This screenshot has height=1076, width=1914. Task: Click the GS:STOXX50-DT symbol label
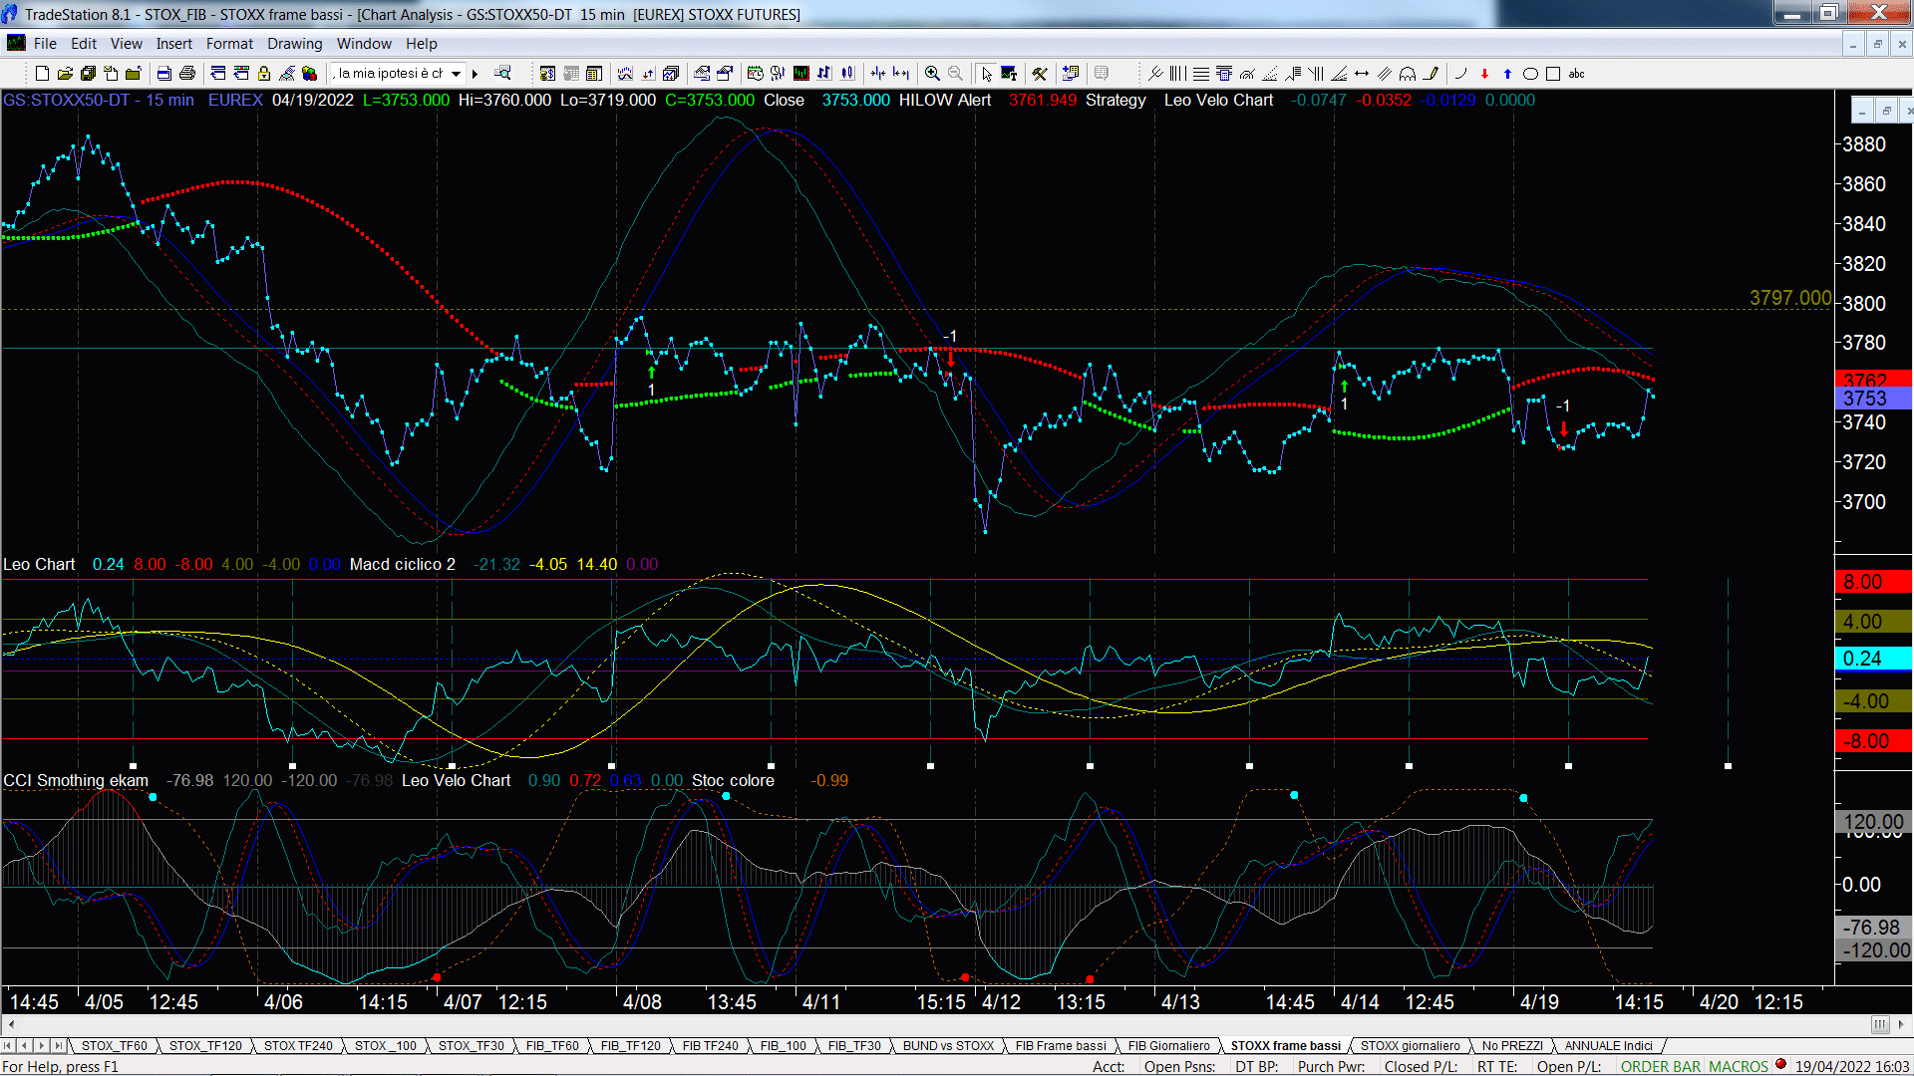[x=66, y=100]
